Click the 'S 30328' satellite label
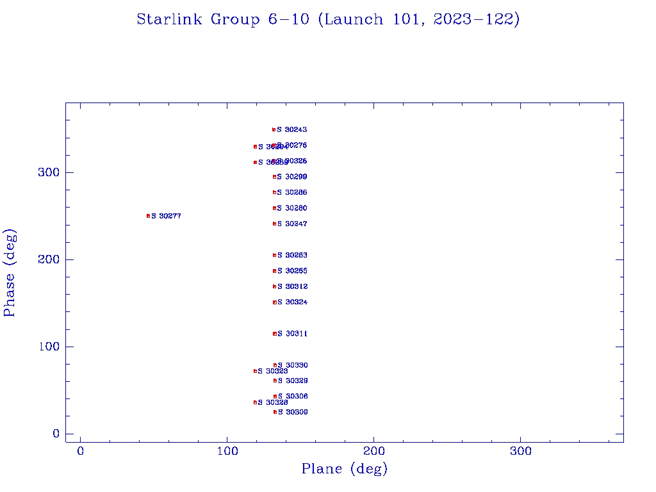This screenshot has width=656, height=492. pos(273,402)
